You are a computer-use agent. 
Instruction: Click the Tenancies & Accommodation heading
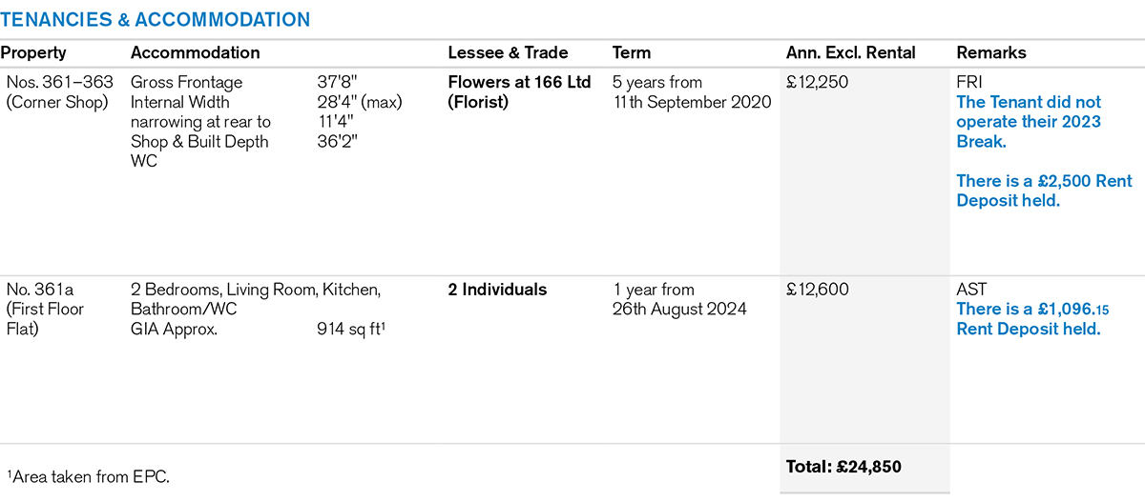point(156,19)
